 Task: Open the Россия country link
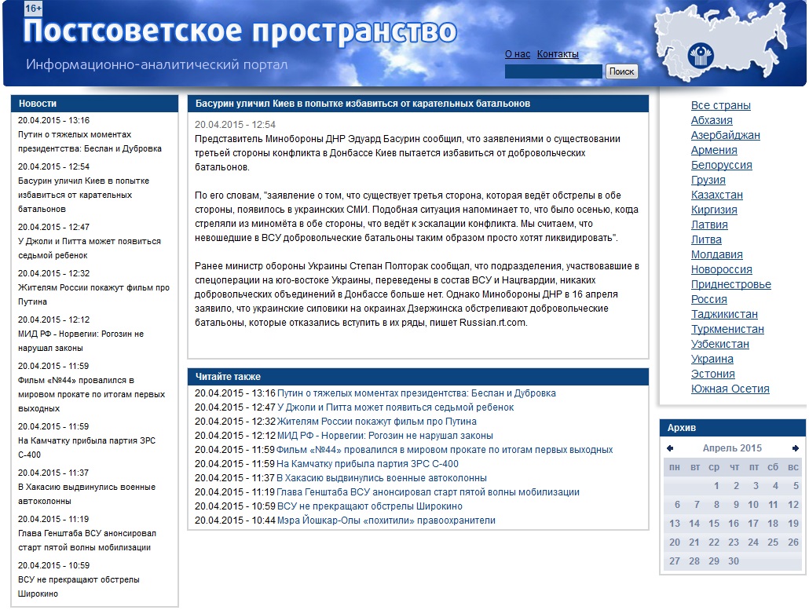(x=709, y=300)
